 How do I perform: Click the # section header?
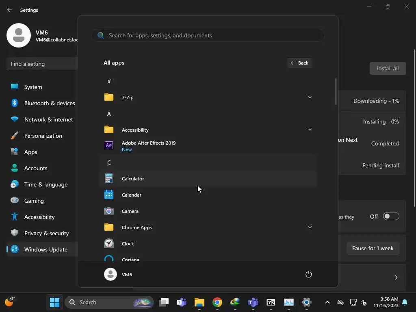pos(208,81)
